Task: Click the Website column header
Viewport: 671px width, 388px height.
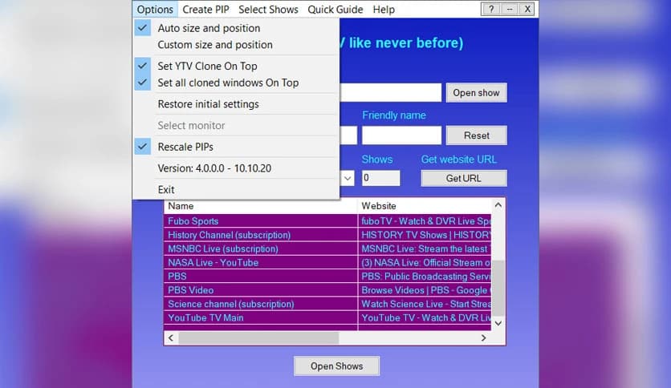Action: [x=424, y=206]
